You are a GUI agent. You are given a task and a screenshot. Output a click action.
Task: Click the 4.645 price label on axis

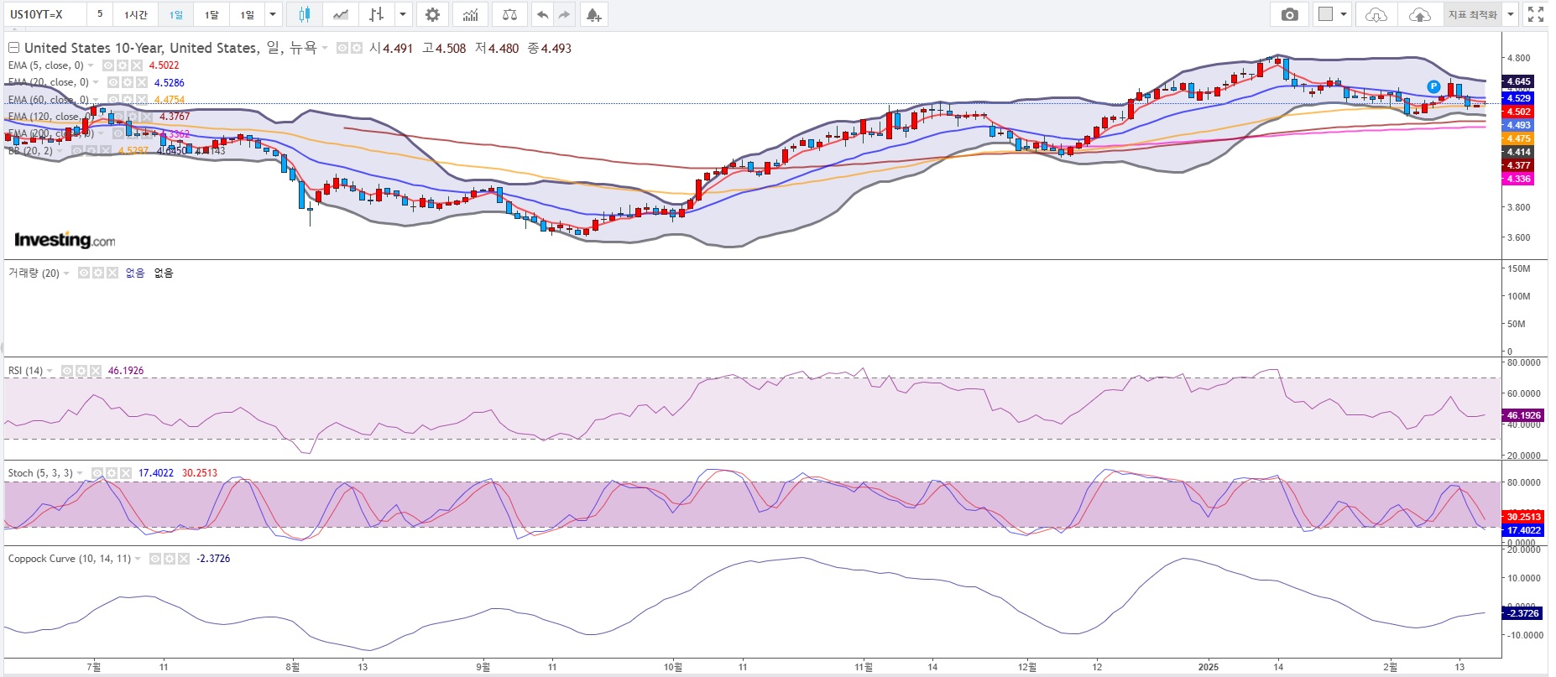tap(1519, 81)
